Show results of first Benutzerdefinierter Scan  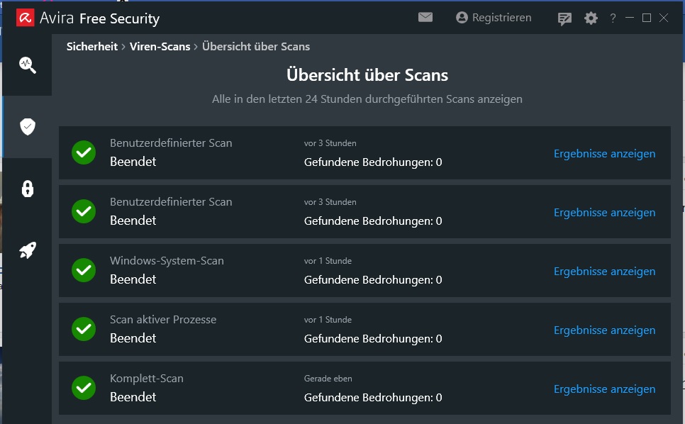coord(604,154)
